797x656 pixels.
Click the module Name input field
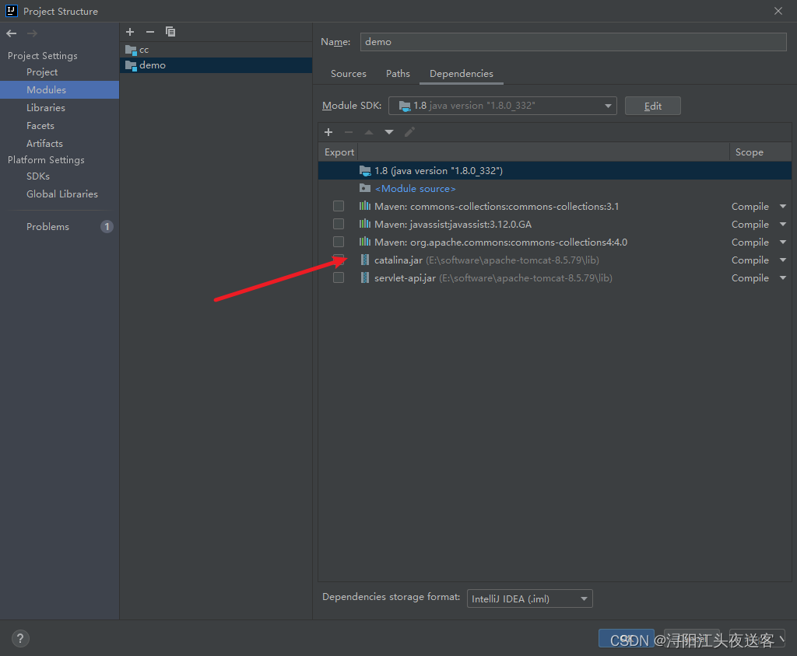coord(573,42)
